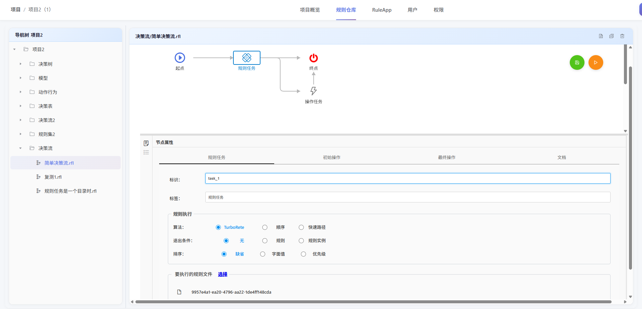Select the action task lightning icon
Image resolution: width=642 pixels, height=309 pixels.
point(313,91)
